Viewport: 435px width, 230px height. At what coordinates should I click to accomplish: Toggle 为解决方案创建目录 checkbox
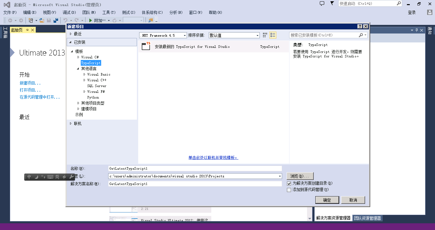pos(289,183)
